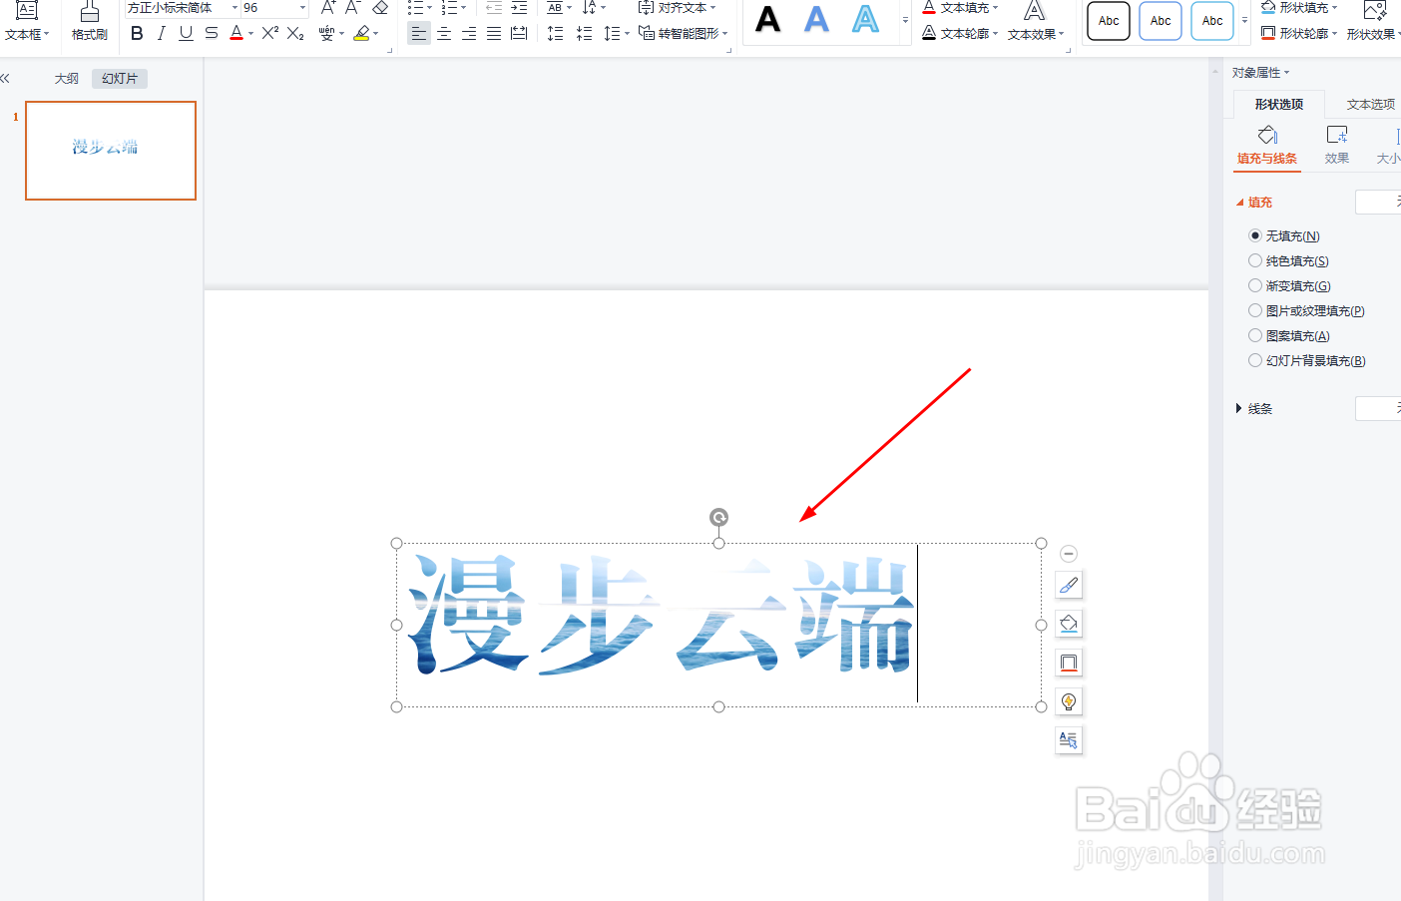Select slide 1 thumbnail in the slide panel
The width and height of the screenshot is (1401, 901).
(110, 150)
